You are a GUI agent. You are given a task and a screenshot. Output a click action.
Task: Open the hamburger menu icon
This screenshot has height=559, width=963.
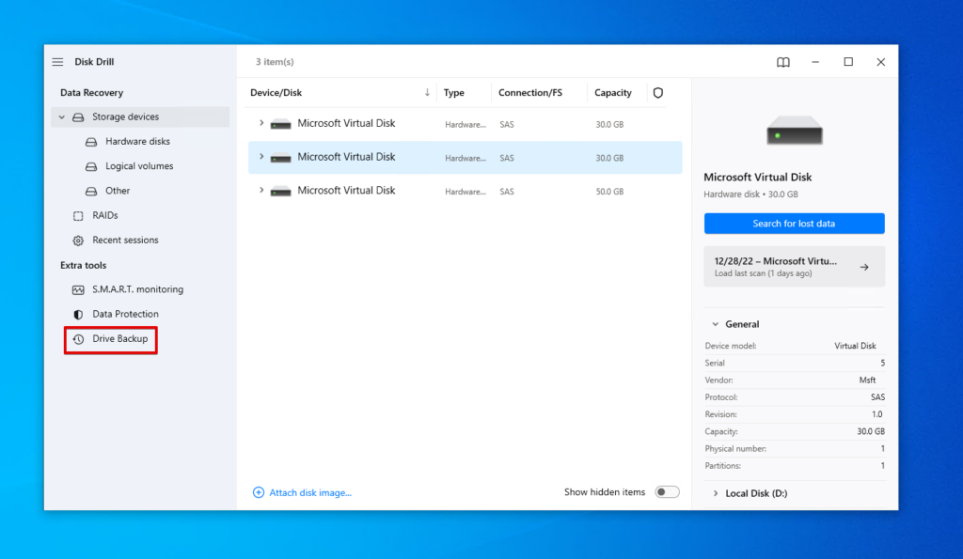(x=57, y=62)
